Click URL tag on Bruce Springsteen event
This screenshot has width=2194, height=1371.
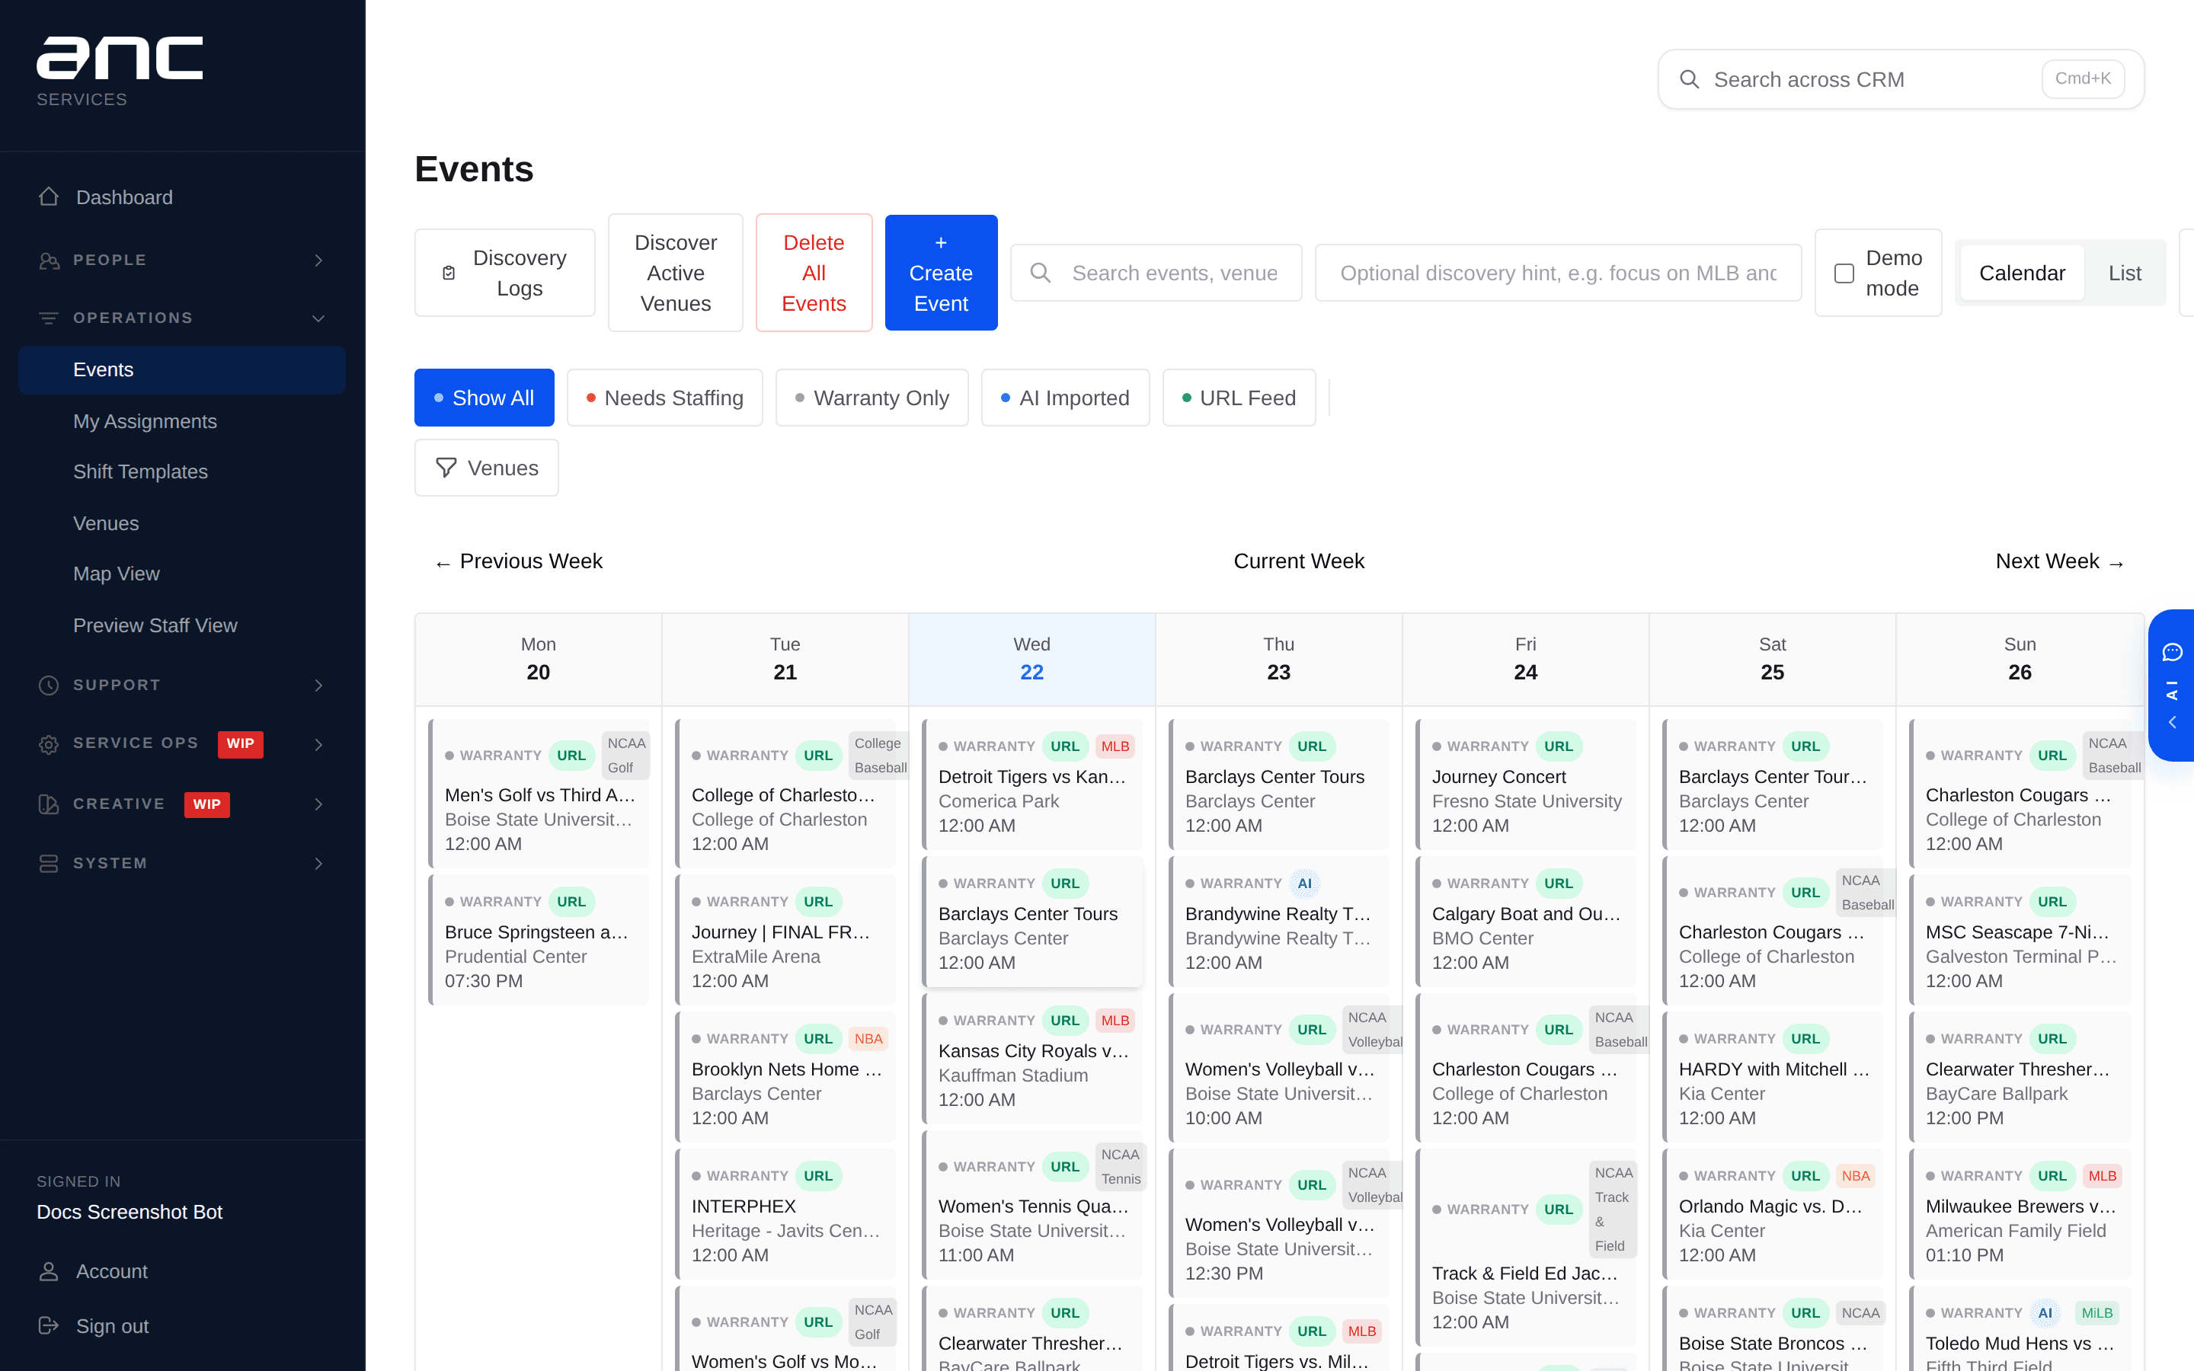pyautogui.click(x=571, y=901)
